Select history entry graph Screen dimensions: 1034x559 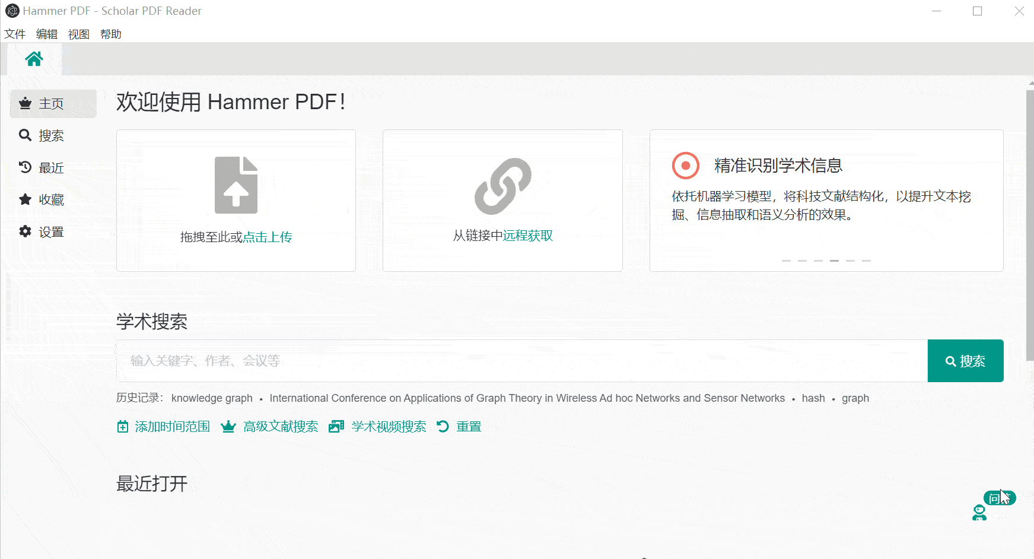point(855,398)
